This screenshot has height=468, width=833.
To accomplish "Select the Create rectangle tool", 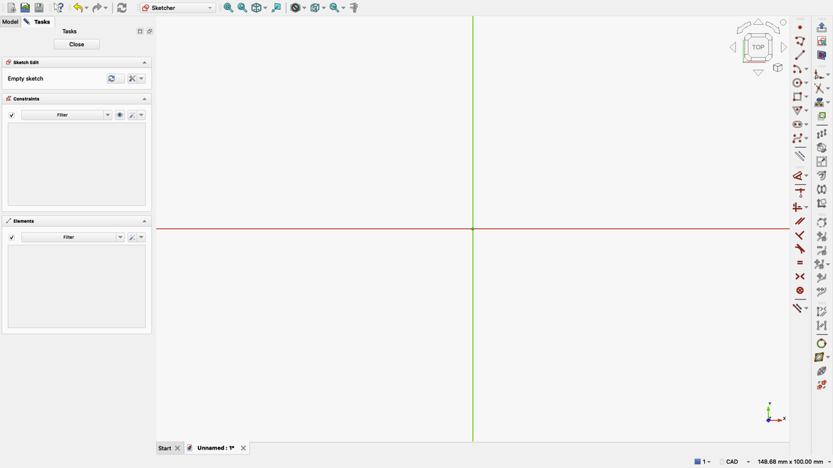I will pos(800,96).
